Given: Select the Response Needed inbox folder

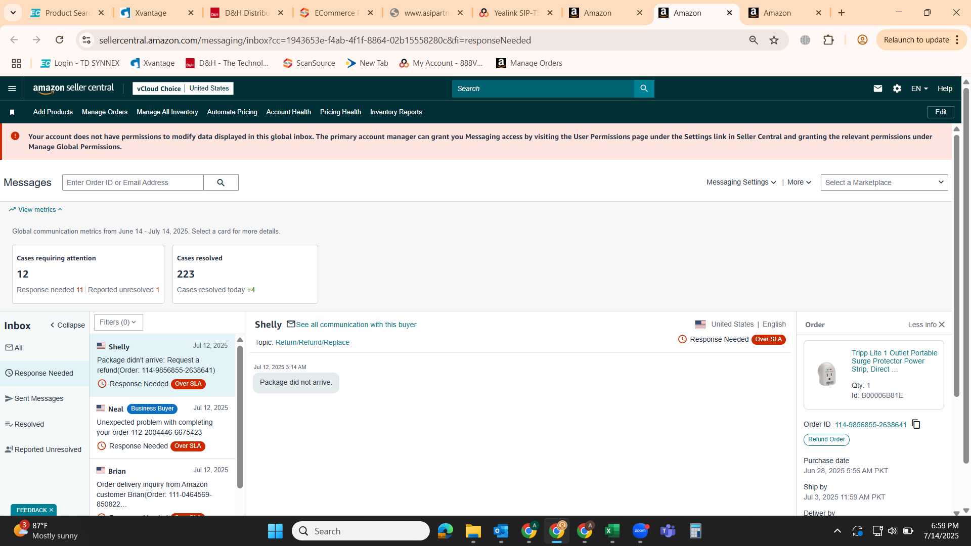Looking at the screenshot, I should click(45, 373).
